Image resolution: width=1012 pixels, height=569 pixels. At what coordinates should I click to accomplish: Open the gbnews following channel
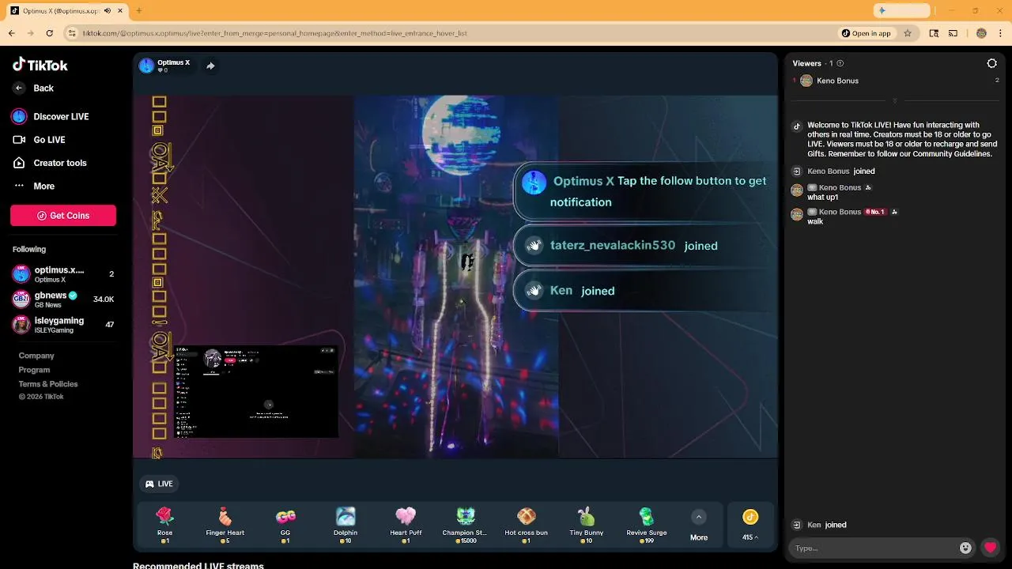click(63, 299)
